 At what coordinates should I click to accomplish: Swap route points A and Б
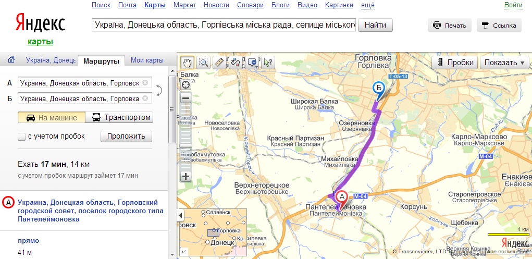point(159,90)
